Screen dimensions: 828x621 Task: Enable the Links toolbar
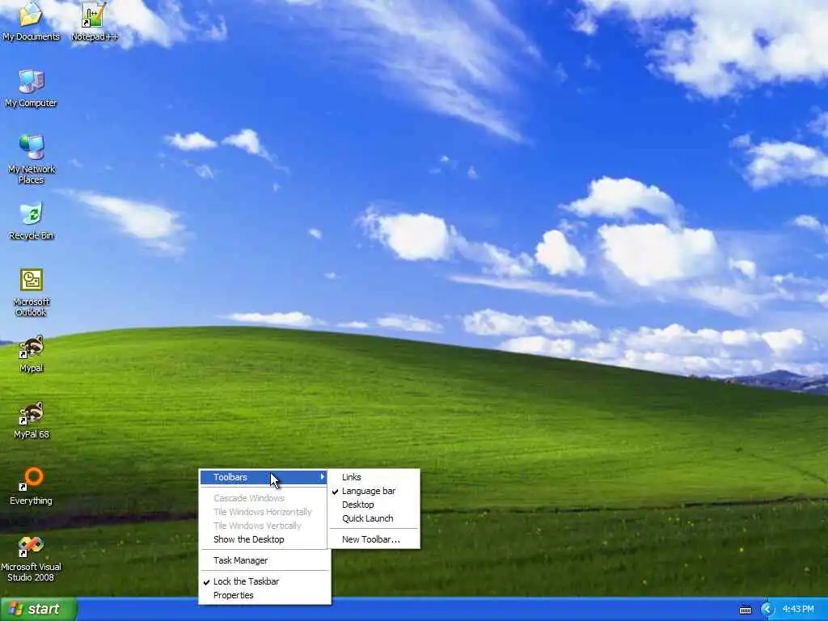tap(374, 477)
